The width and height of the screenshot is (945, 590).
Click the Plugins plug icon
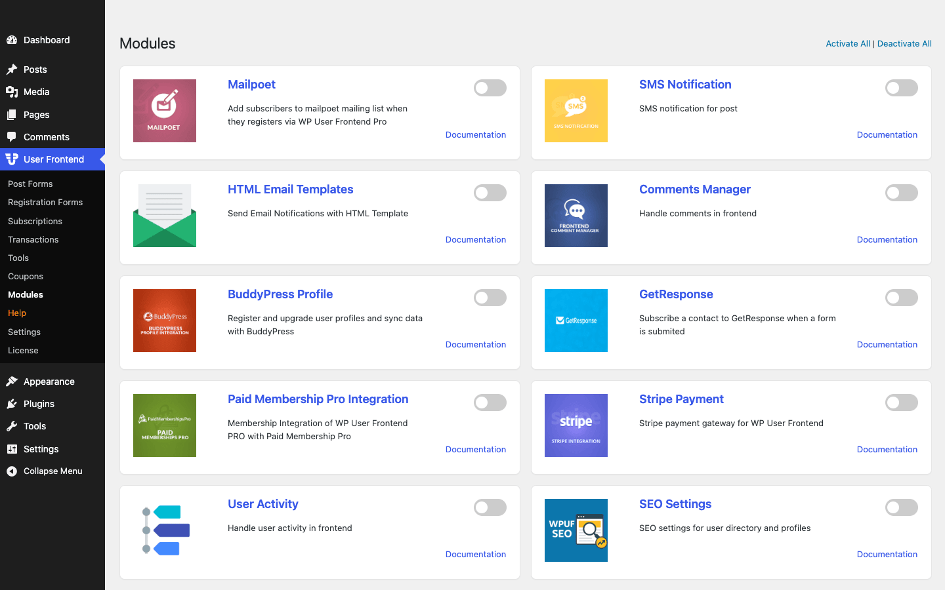(x=12, y=404)
